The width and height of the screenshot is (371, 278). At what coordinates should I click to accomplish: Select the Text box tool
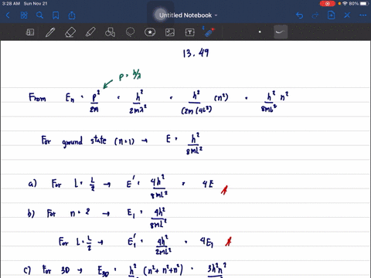[190, 32]
